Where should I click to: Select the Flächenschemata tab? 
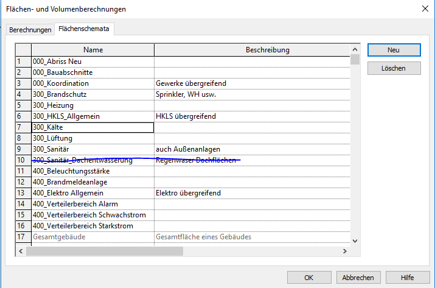[x=84, y=29]
